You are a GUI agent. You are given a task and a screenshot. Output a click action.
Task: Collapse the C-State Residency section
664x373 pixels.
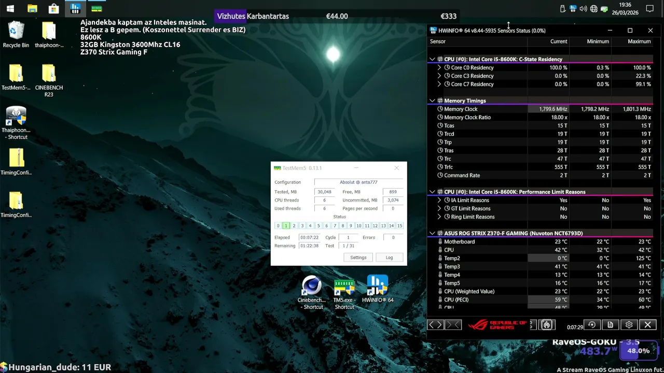click(432, 59)
